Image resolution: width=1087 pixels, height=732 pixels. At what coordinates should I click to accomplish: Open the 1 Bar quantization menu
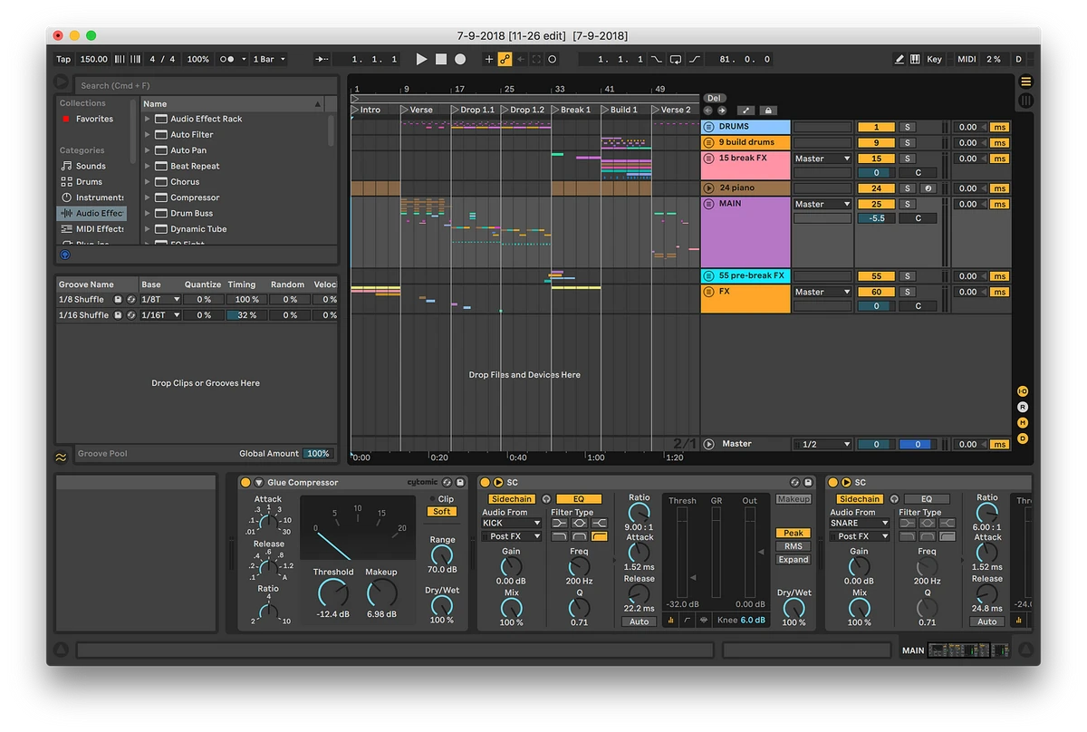click(x=269, y=59)
